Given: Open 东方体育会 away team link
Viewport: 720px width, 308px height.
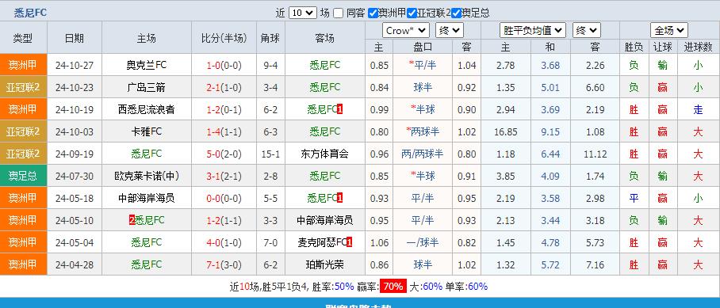Looking at the screenshot, I should point(324,154).
